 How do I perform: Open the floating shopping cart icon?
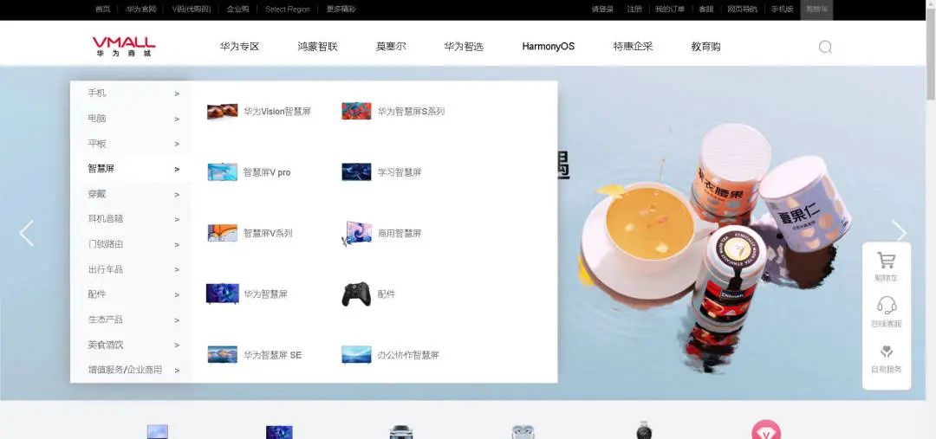pyautogui.click(x=886, y=261)
